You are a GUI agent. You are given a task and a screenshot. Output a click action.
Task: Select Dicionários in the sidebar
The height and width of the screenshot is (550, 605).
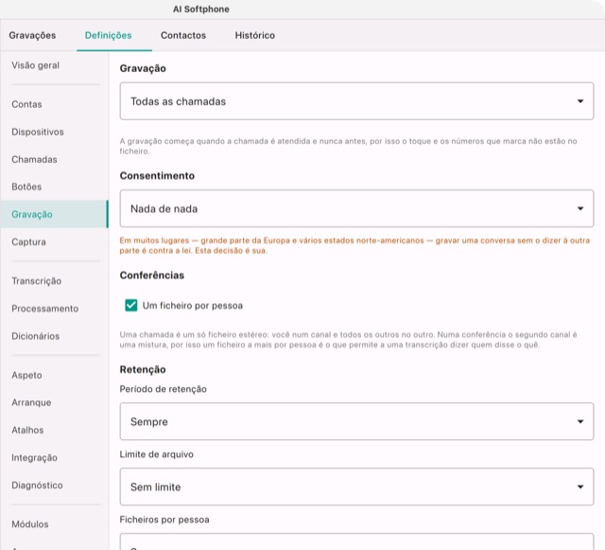(x=55, y=336)
